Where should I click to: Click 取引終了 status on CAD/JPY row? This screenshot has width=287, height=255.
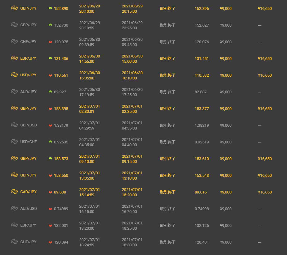click(167, 192)
